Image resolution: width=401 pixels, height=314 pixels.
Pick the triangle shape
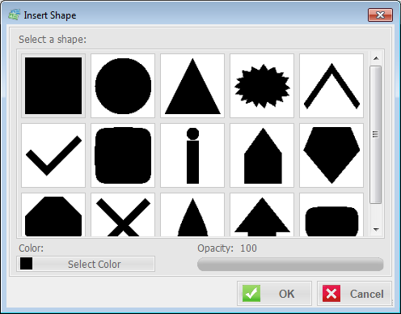(192, 86)
